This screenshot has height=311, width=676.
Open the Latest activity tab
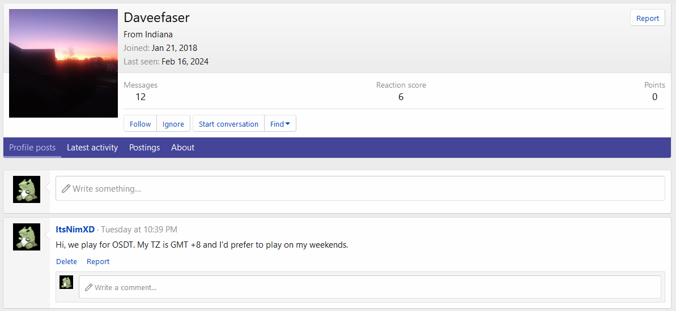click(x=92, y=148)
